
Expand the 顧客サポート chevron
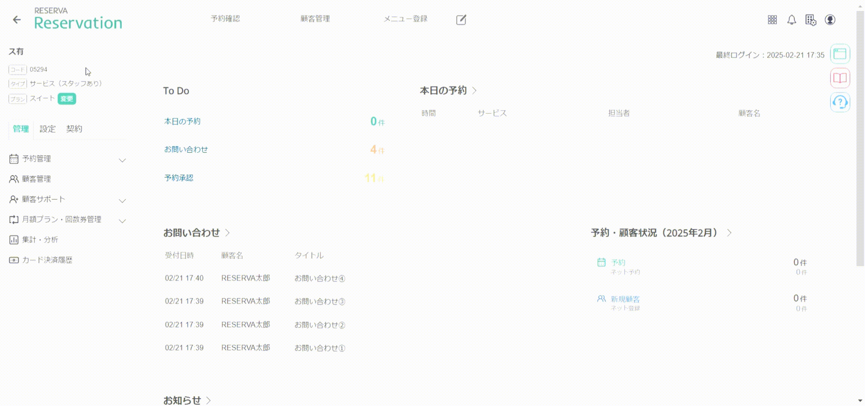coord(122,200)
